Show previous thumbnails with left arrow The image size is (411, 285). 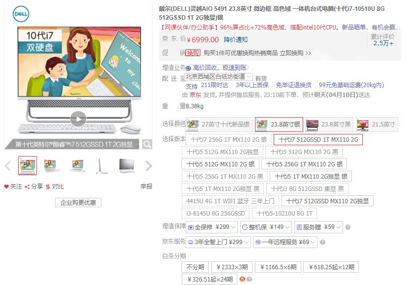8,166
